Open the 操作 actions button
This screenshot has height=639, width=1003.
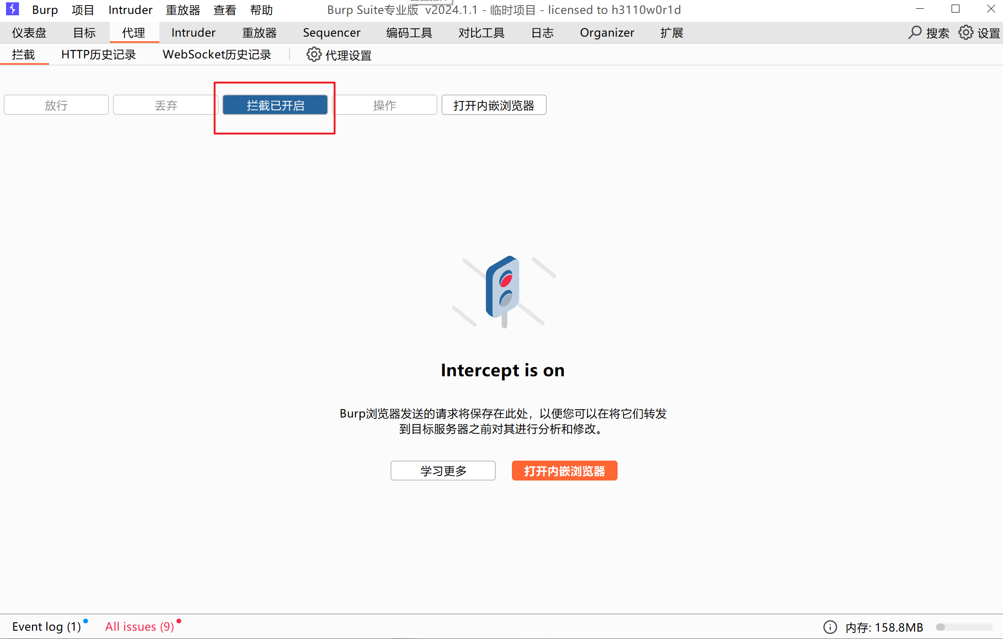coord(385,105)
